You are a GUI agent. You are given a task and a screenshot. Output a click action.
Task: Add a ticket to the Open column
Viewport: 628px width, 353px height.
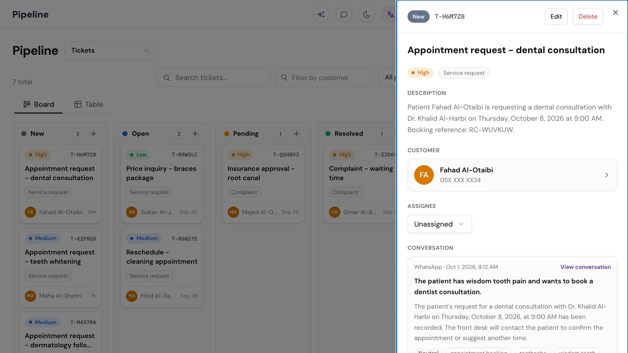pos(195,134)
